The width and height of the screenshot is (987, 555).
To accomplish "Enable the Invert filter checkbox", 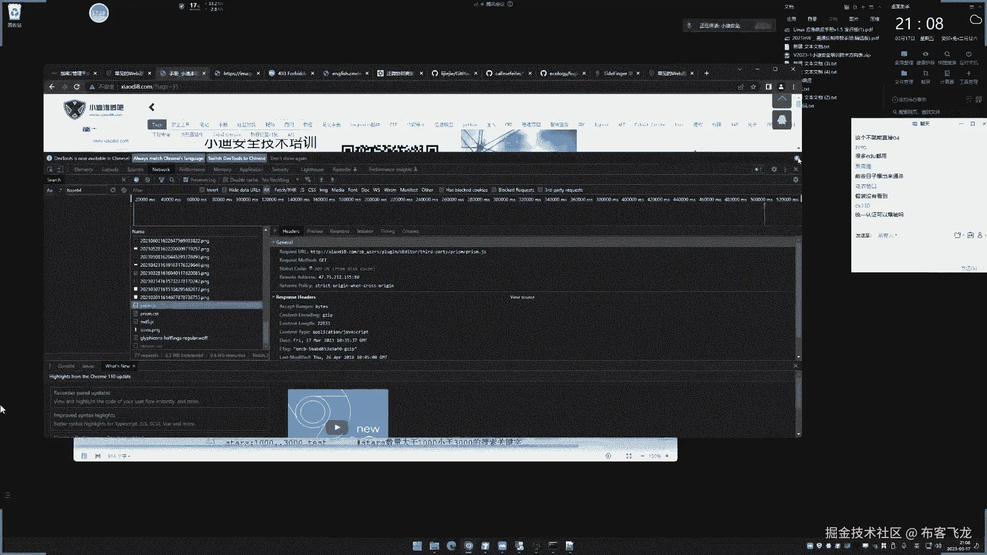I will click(202, 190).
